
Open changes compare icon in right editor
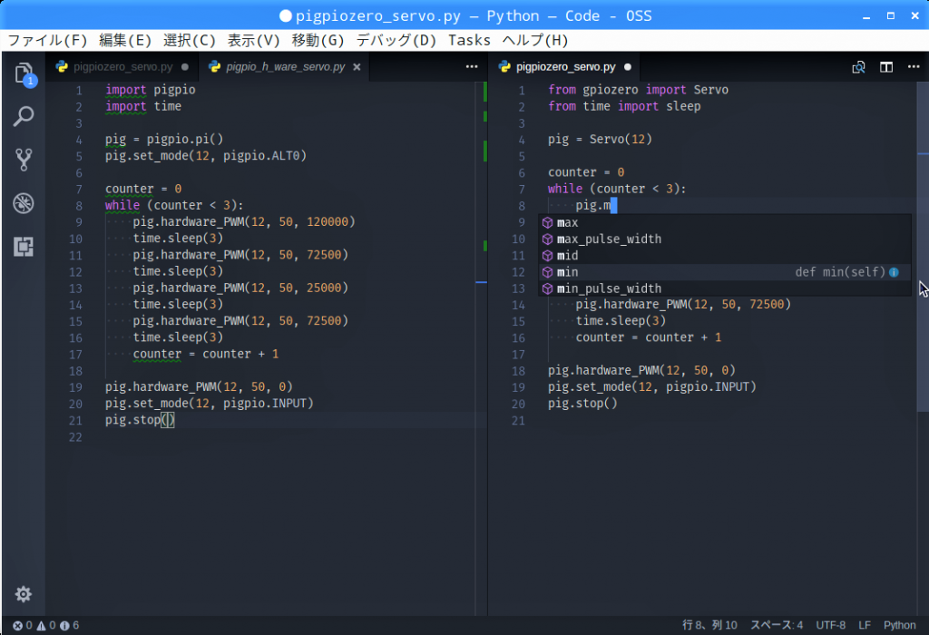point(858,67)
